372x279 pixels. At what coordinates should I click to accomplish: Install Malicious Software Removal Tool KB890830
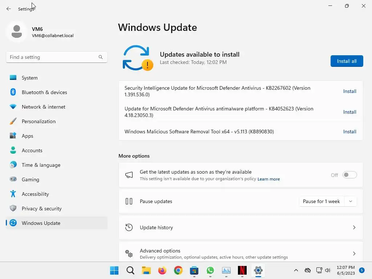(350, 132)
